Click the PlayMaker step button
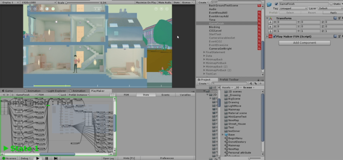 tap(56, 158)
